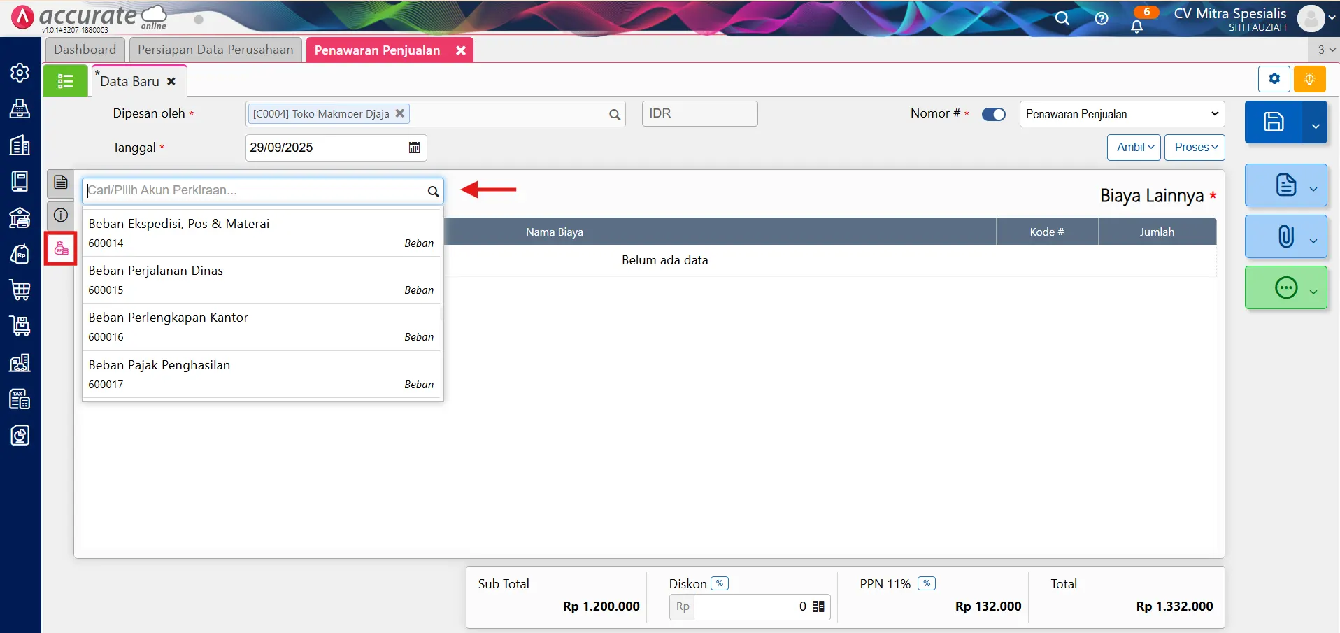Toggle the Nomor # automatic numbering switch

coord(993,114)
